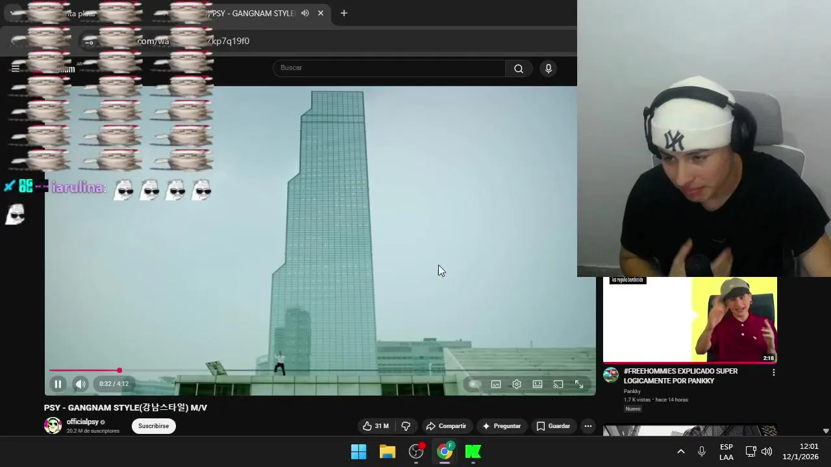Open video player settings gear
Viewport: 831px width, 467px height.
tap(517, 384)
